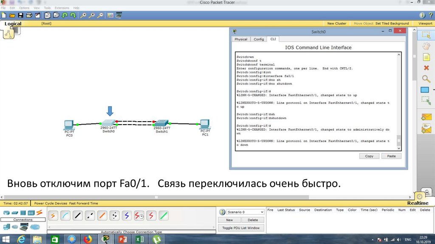Open the Extensions menu
Viewport: 435px width, 244px height.
(x=62, y=8)
